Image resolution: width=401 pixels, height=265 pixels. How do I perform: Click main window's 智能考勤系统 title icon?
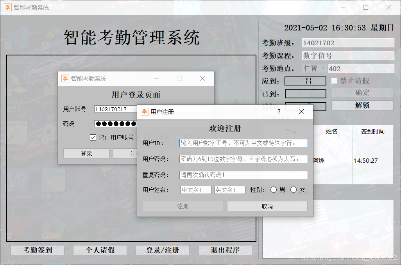(8, 7)
